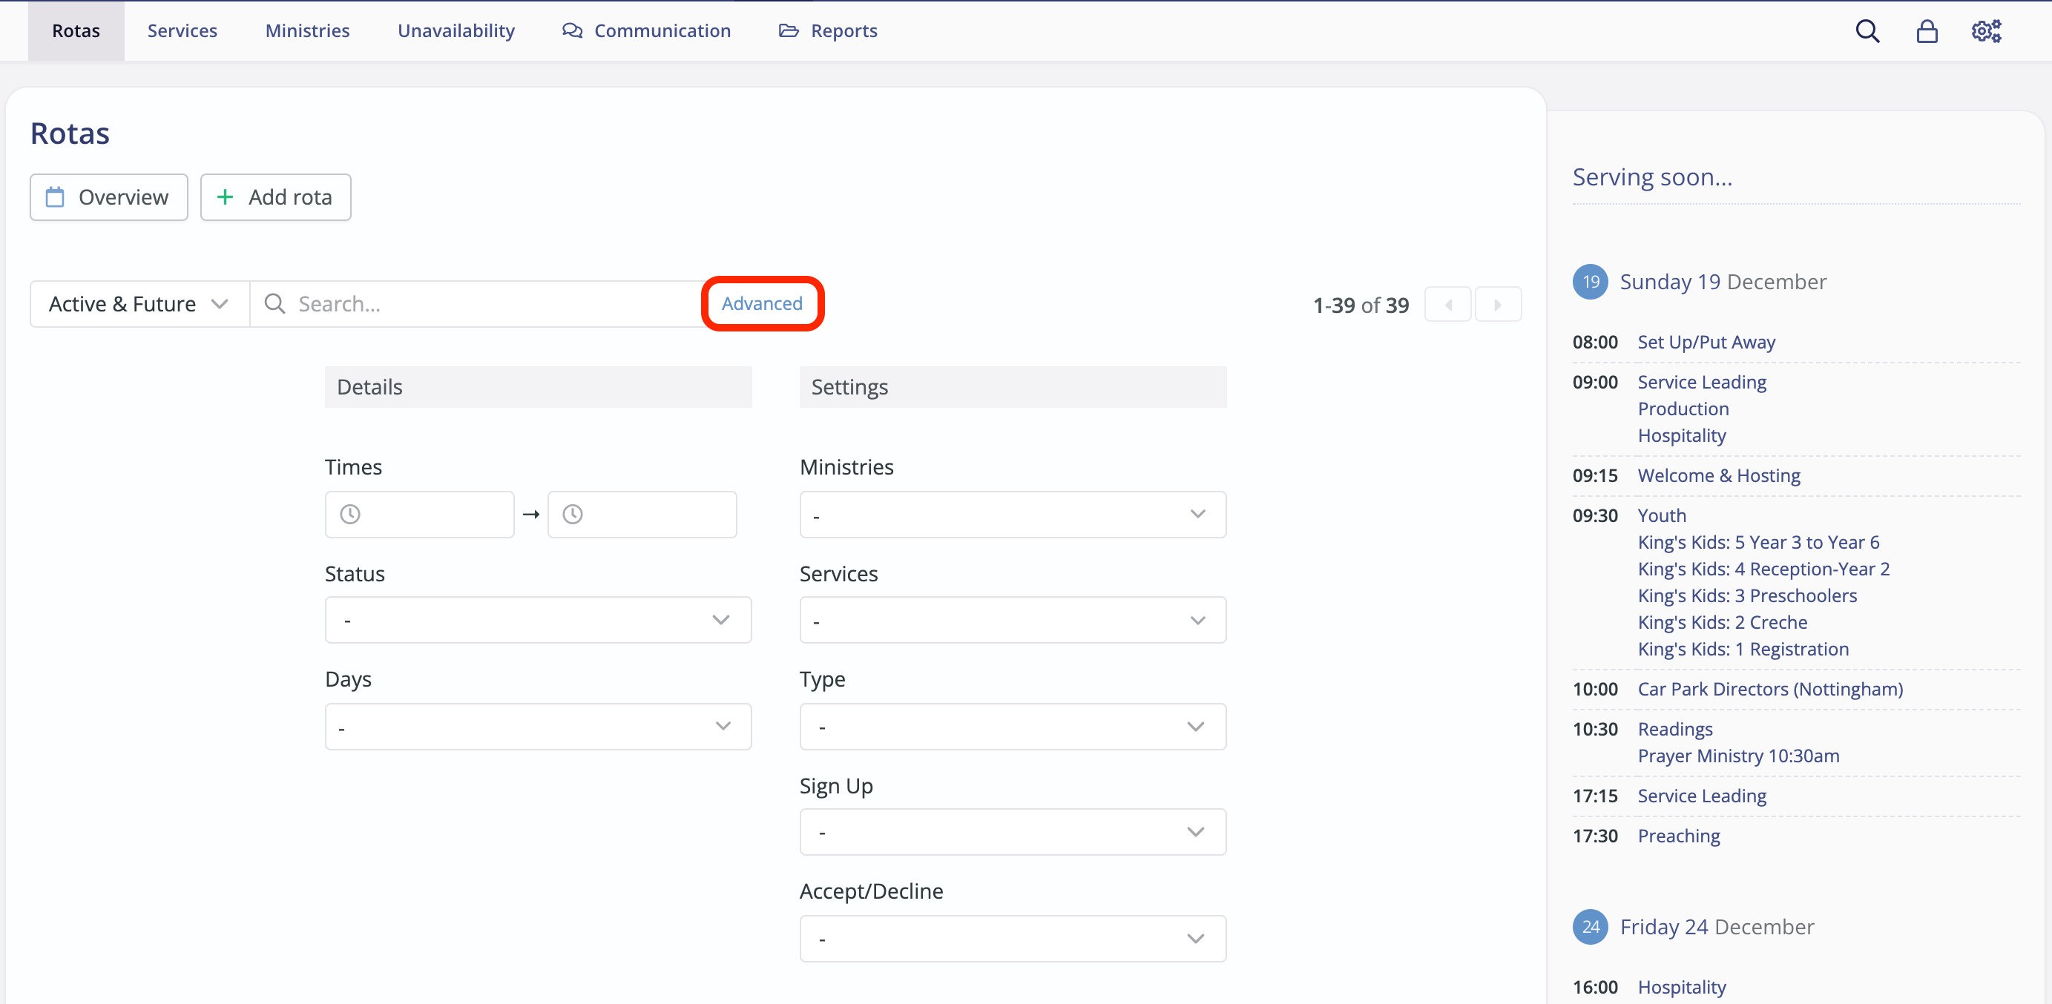
Task: Open settings via the gears icon
Action: coord(1986,31)
